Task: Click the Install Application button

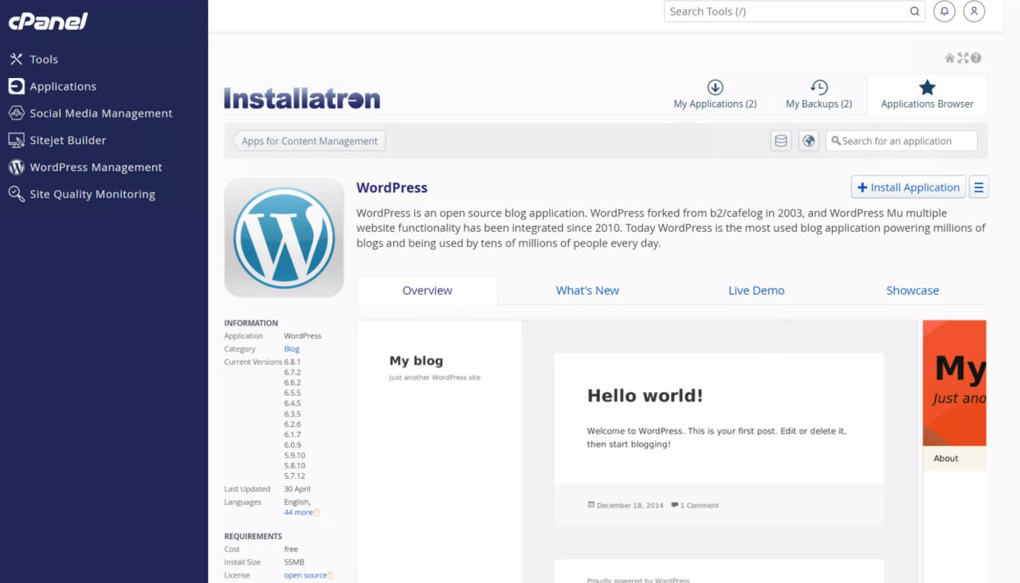Action: coord(908,186)
